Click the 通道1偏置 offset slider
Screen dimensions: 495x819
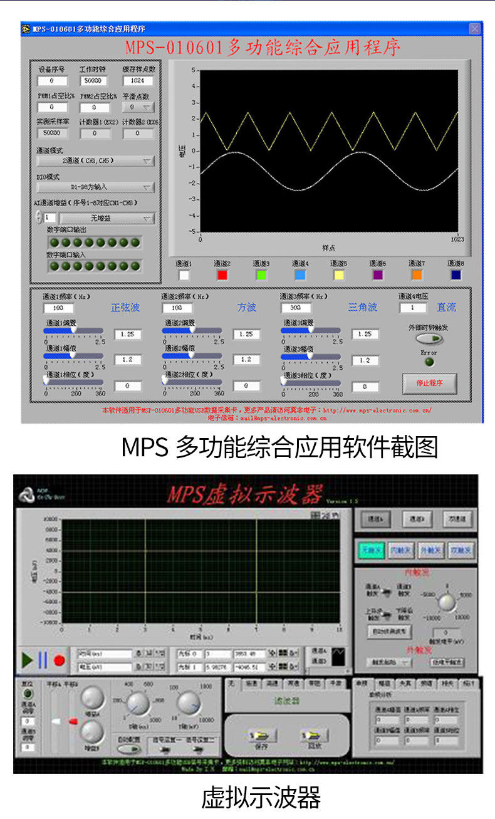[73, 330]
